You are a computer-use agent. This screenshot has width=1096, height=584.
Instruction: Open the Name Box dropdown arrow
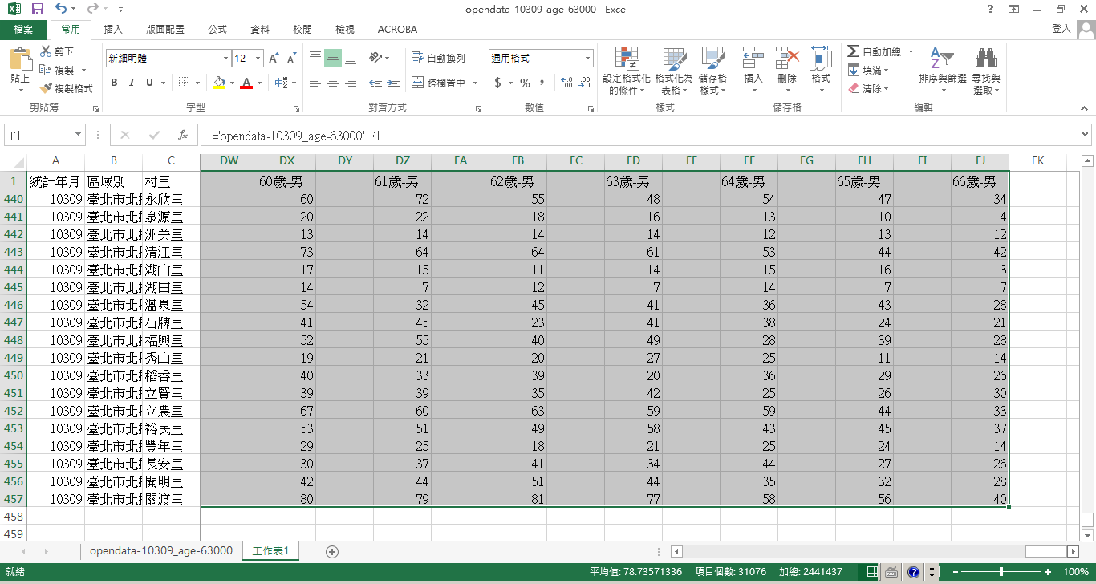[78, 136]
